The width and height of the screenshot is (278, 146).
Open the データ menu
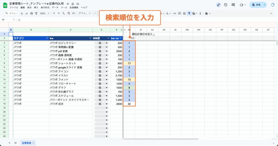click(55, 7)
